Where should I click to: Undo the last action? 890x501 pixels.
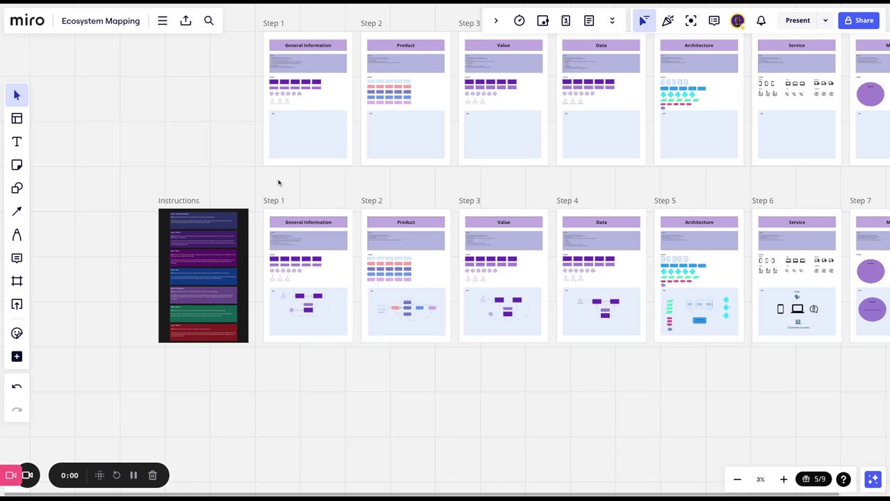(x=17, y=387)
